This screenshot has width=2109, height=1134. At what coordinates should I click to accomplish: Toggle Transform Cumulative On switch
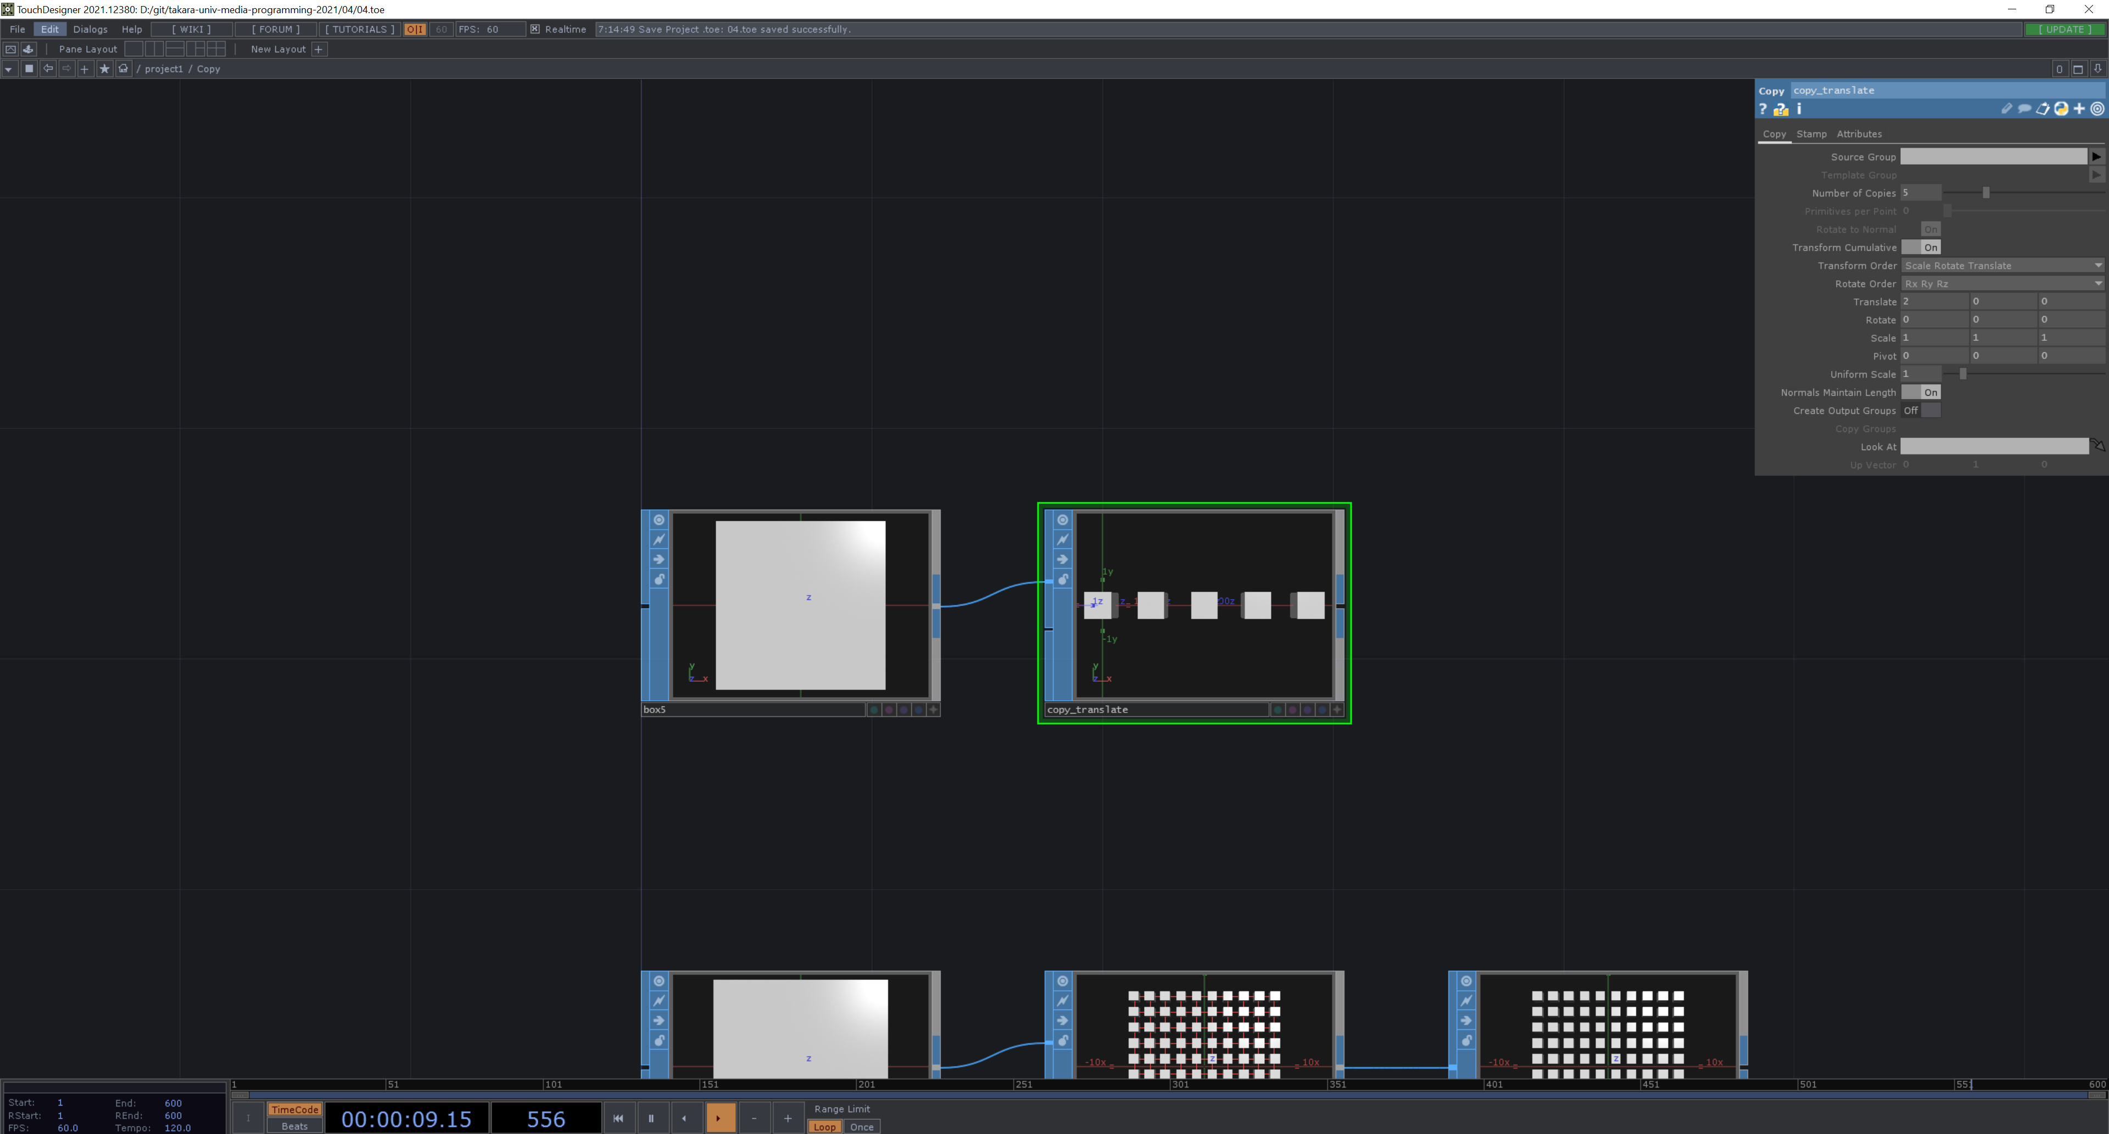click(1921, 247)
